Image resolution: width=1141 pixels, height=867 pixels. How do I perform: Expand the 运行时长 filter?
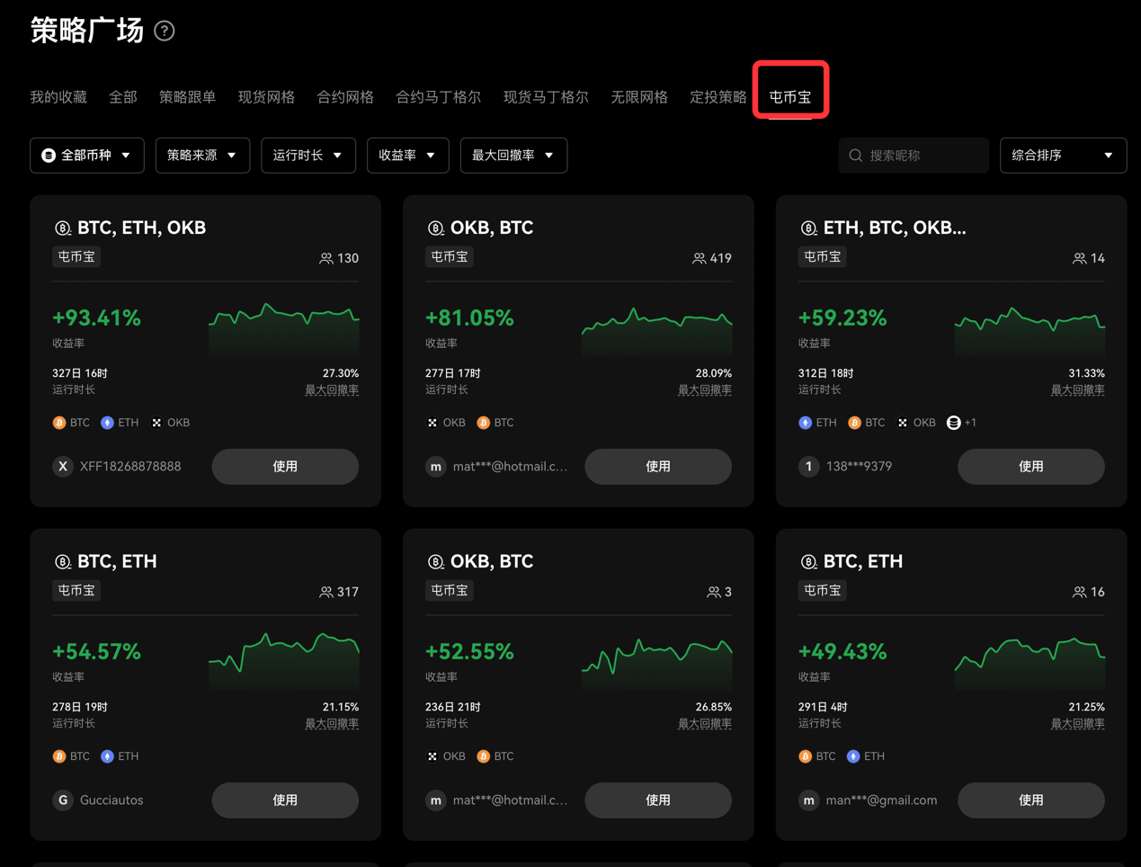pyautogui.click(x=308, y=156)
